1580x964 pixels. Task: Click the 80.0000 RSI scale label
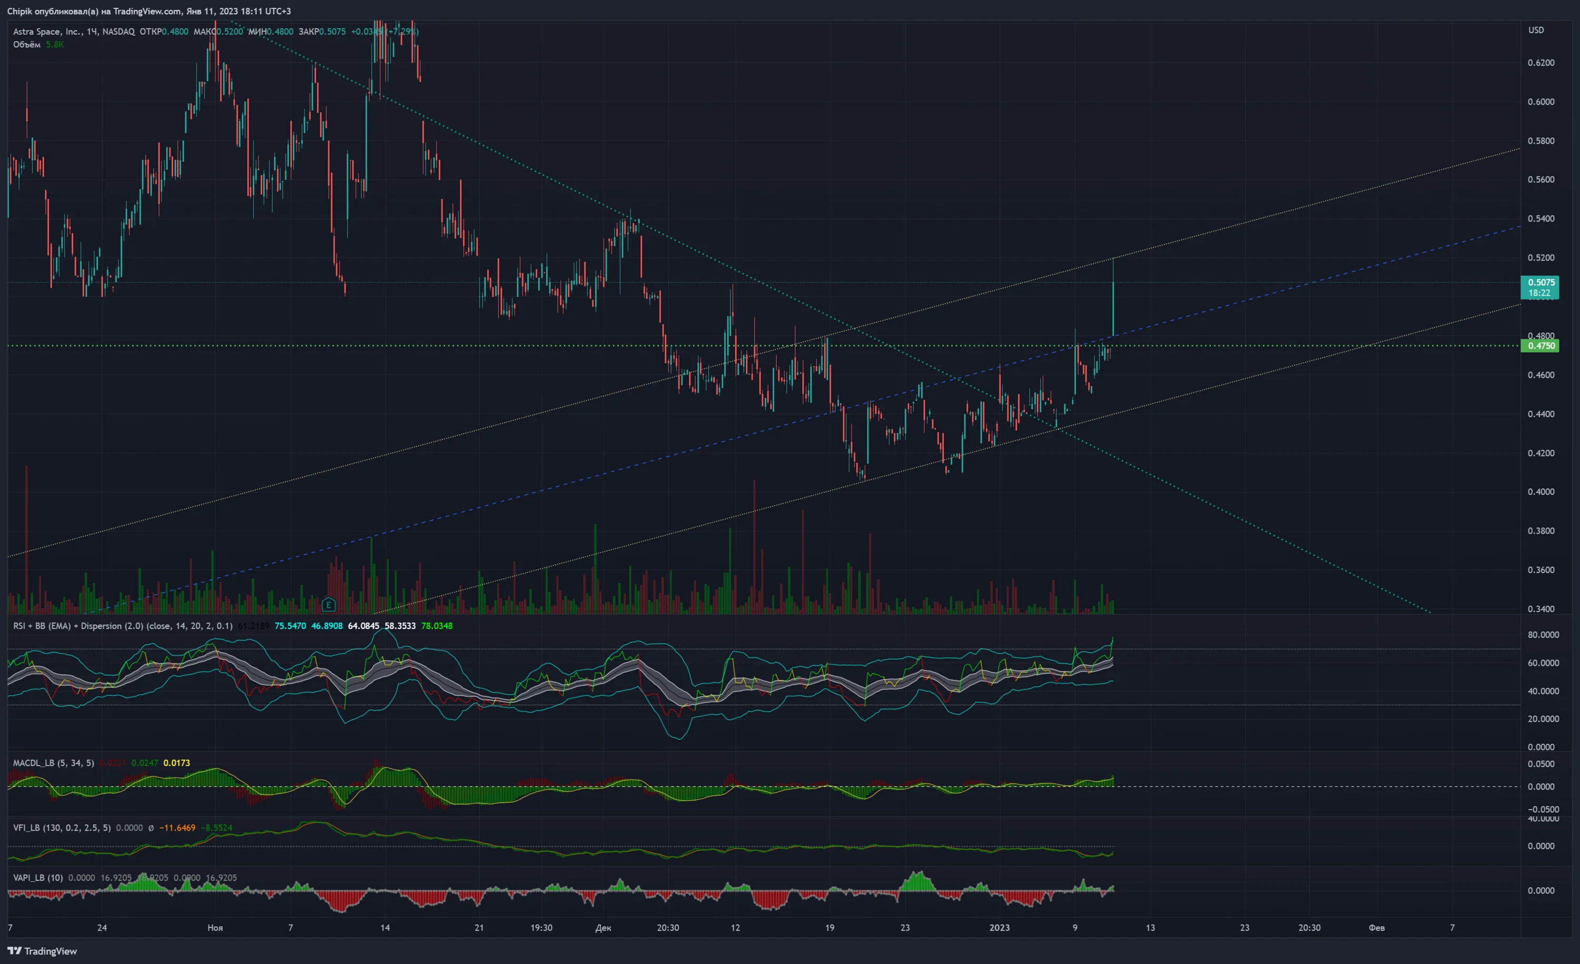coord(1544,635)
